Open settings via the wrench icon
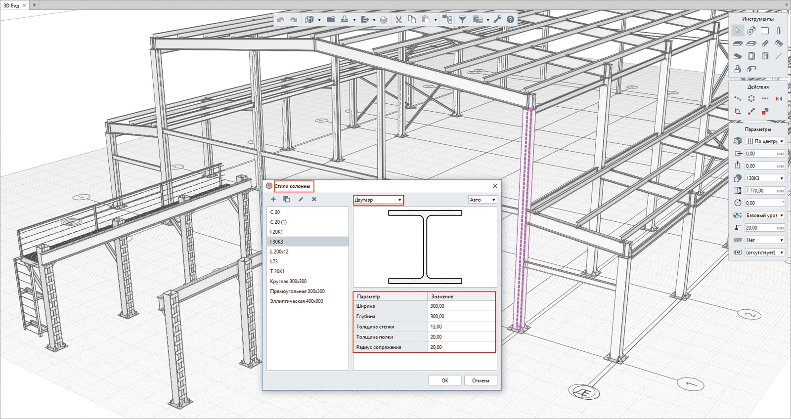791x419 pixels. 497,19
